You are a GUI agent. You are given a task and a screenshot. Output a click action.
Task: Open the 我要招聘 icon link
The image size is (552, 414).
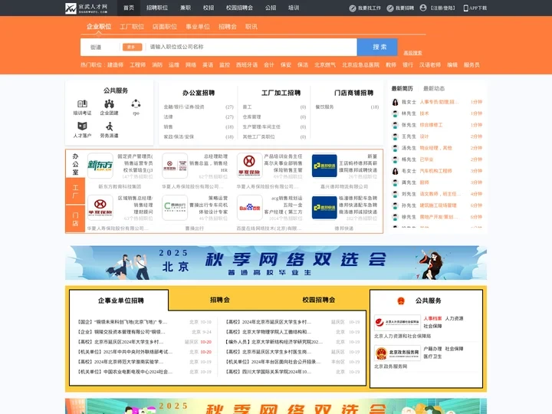[x=390, y=8]
